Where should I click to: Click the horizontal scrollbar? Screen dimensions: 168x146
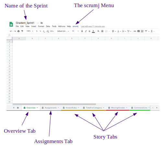click(x=54, y=104)
